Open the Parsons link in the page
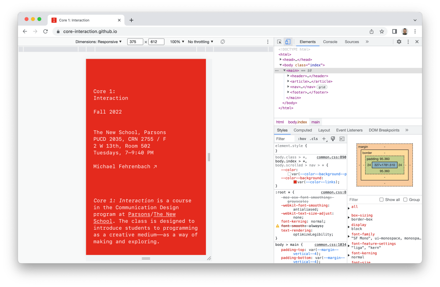Viewport: 440px width, 287px height. [x=139, y=215]
